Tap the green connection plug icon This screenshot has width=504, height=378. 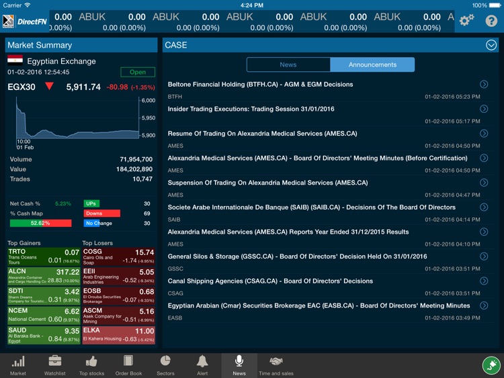491,365
